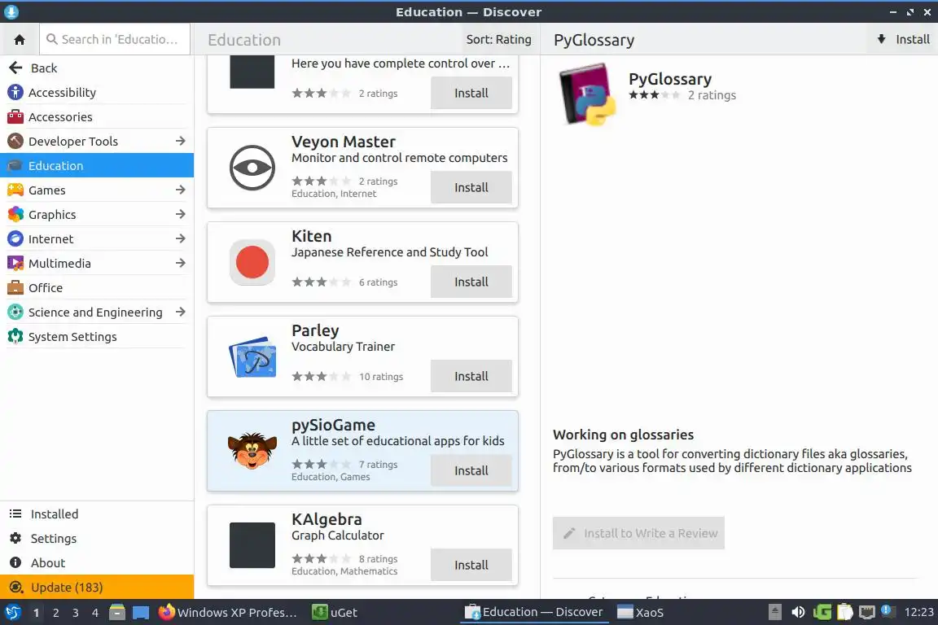Switch to Windows XP Firefox window
Screen dimensions: 938x625
pos(228,613)
